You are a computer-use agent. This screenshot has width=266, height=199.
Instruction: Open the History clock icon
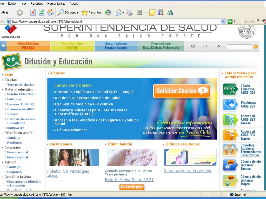click(x=108, y=12)
